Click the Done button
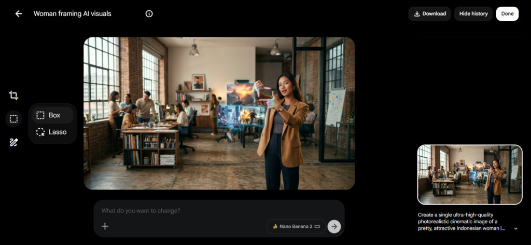531x245 pixels. click(x=507, y=14)
